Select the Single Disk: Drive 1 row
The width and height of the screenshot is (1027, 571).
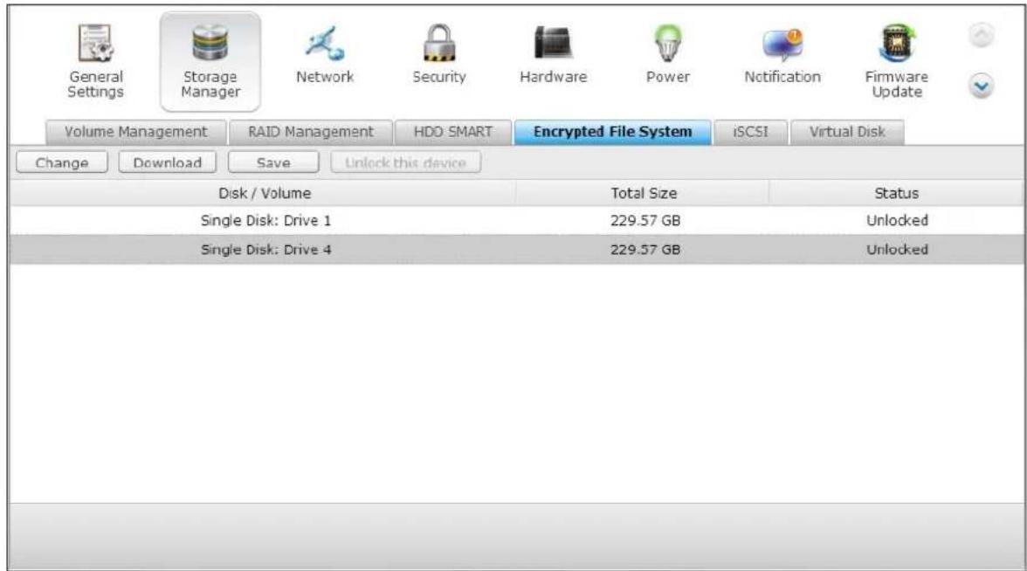517,221
